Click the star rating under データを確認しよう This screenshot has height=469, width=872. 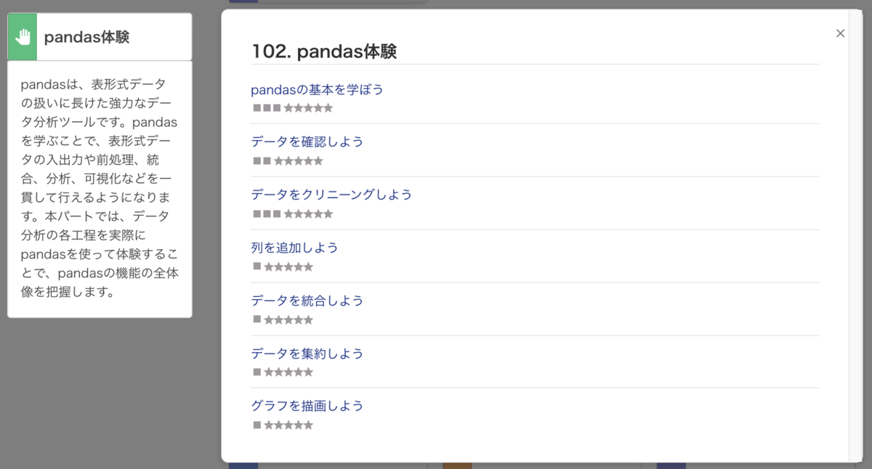point(298,160)
